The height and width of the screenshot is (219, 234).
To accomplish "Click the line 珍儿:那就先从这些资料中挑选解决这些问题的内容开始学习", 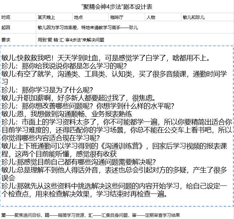I will click(114, 186).
